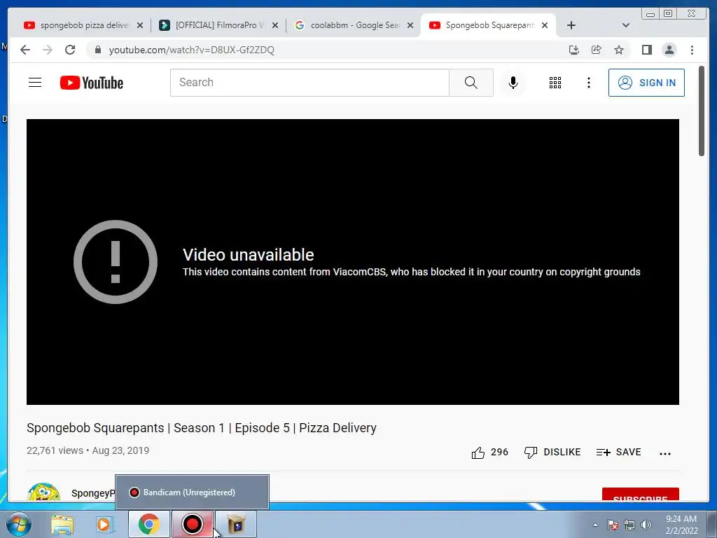The image size is (717, 538).
Task: Click the DISLIKE button
Action: pos(552,452)
